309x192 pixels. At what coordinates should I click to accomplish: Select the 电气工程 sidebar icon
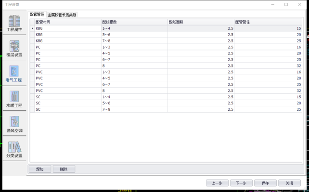tap(14, 74)
